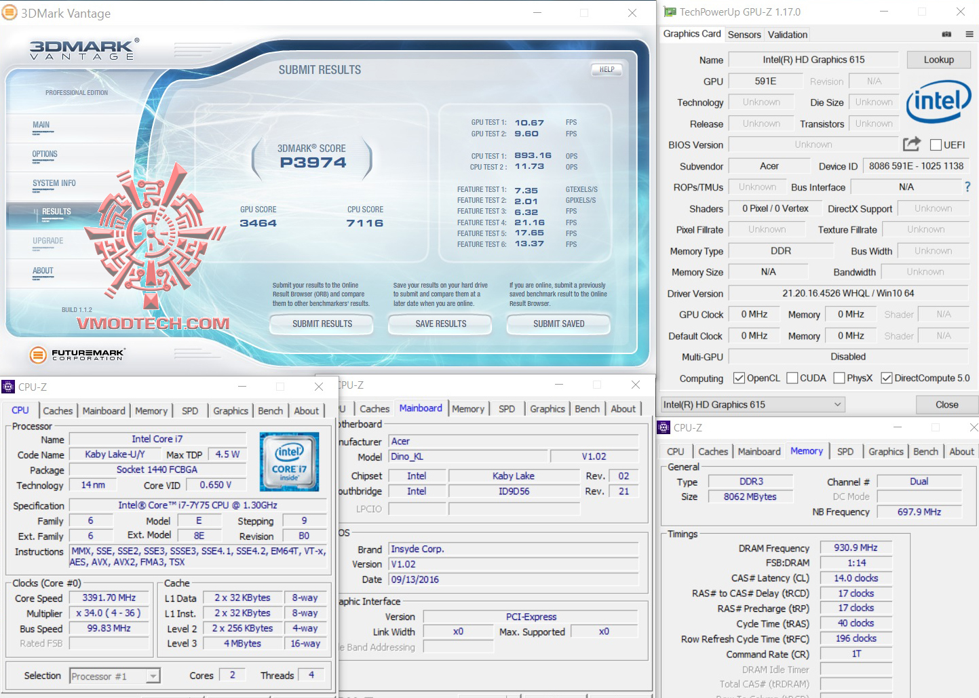Click the memory Size value 8062 MBytes

point(750,497)
